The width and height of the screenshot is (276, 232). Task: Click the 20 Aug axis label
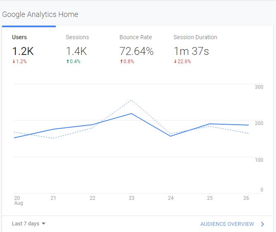click(19, 200)
